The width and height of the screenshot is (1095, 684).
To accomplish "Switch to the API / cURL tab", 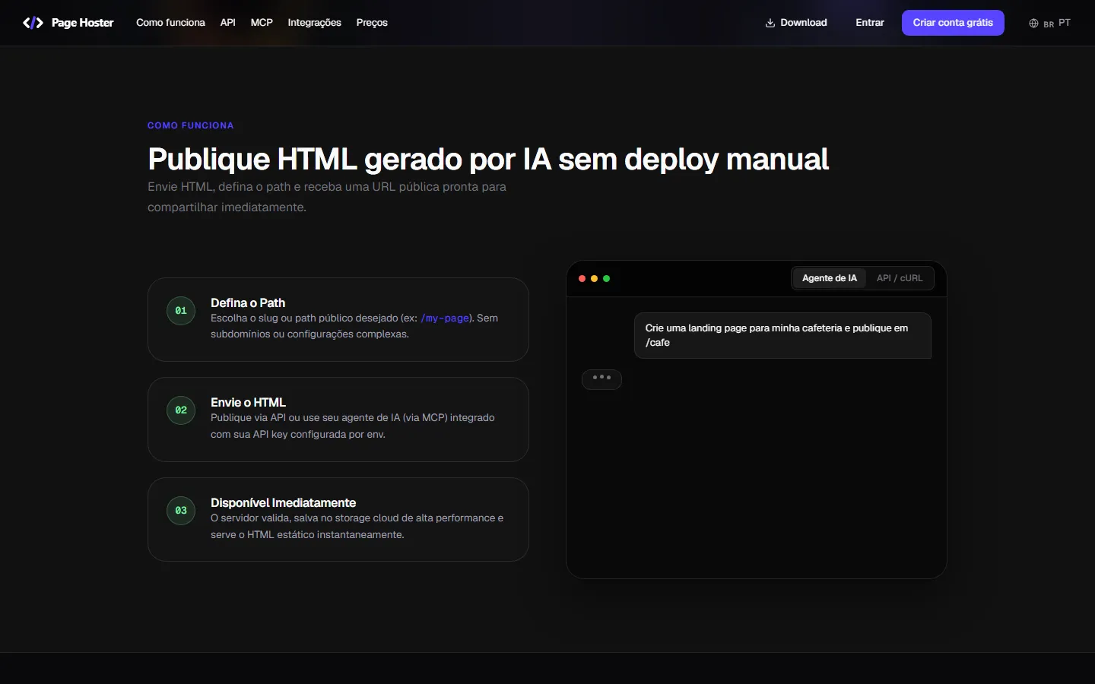I will pyautogui.click(x=900, y=278).
